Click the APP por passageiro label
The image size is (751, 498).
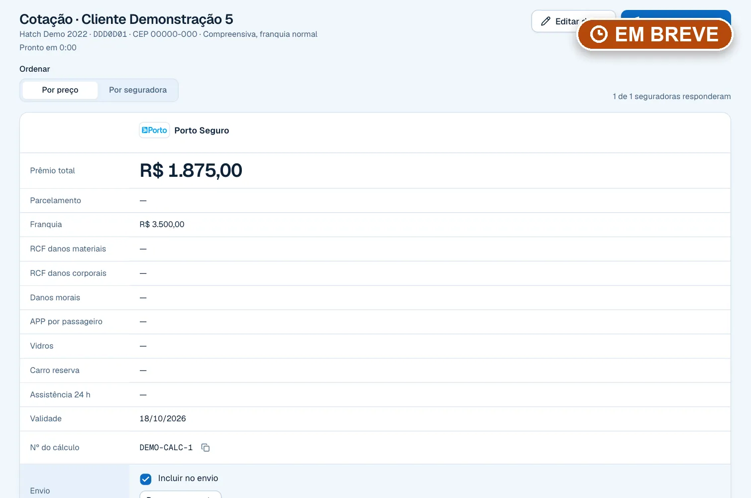point(66,322)
